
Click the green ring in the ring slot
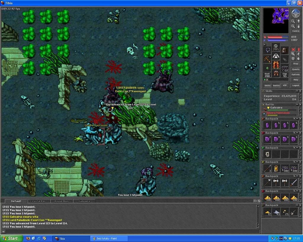(267, 68)
